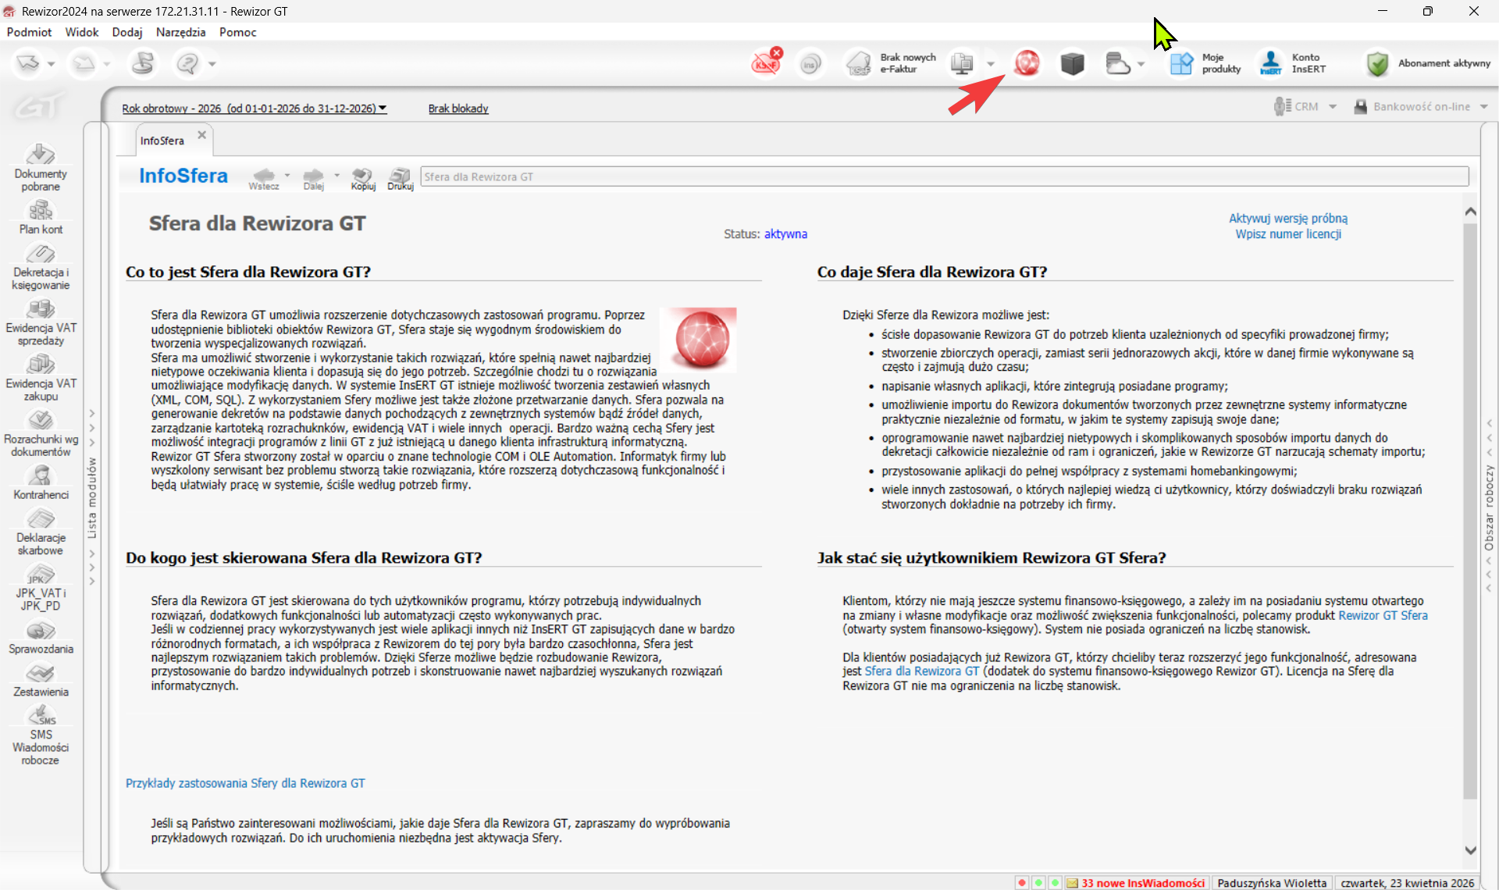Open Rozrachunki wg dokumentów module
Screen dimensions: 1499x890
(41, 433)
